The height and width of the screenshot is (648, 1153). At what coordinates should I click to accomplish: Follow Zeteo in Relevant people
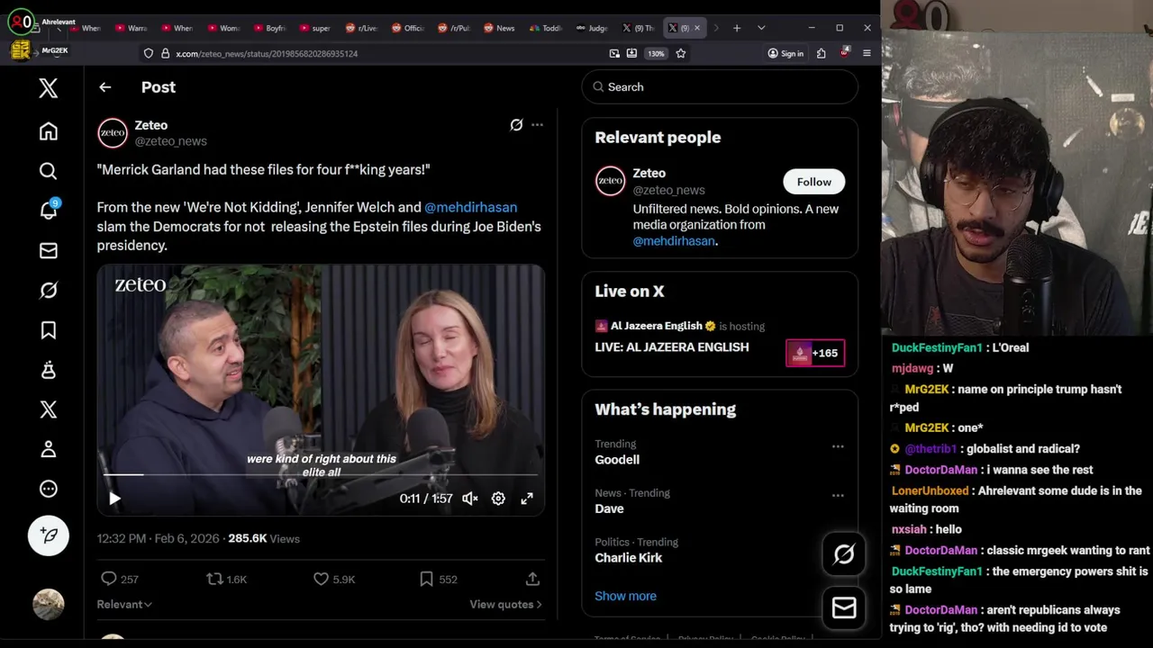(x=813, y=182)
